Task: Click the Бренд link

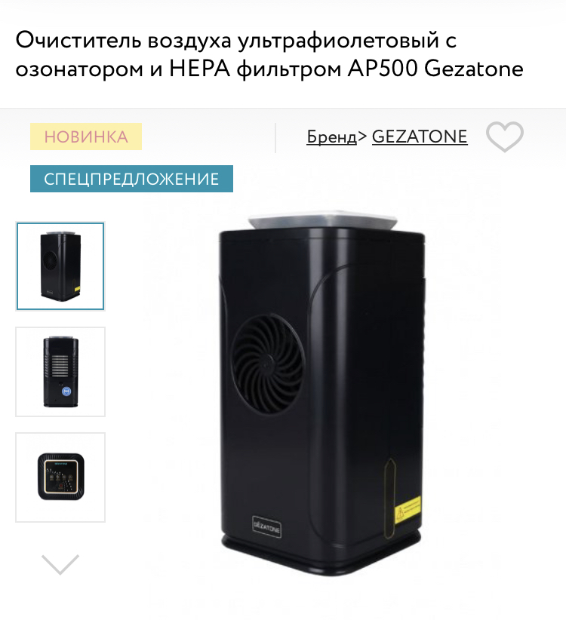Action: [331, 137]
